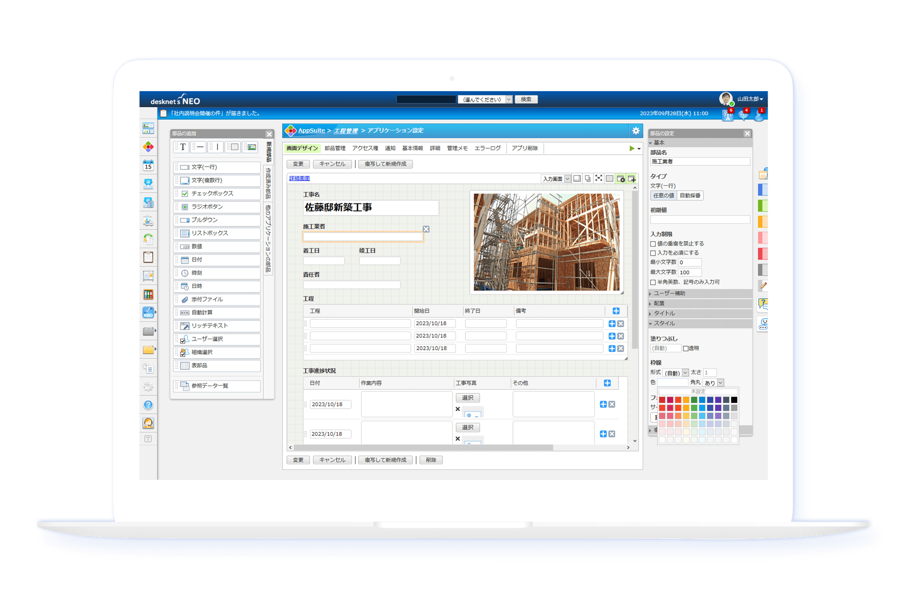Select the image part icon in toolbar

click(x=252, y=147)
